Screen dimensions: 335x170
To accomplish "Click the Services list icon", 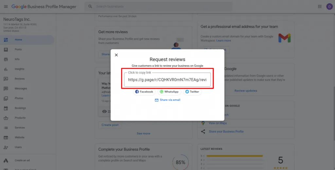I will 6,128.
